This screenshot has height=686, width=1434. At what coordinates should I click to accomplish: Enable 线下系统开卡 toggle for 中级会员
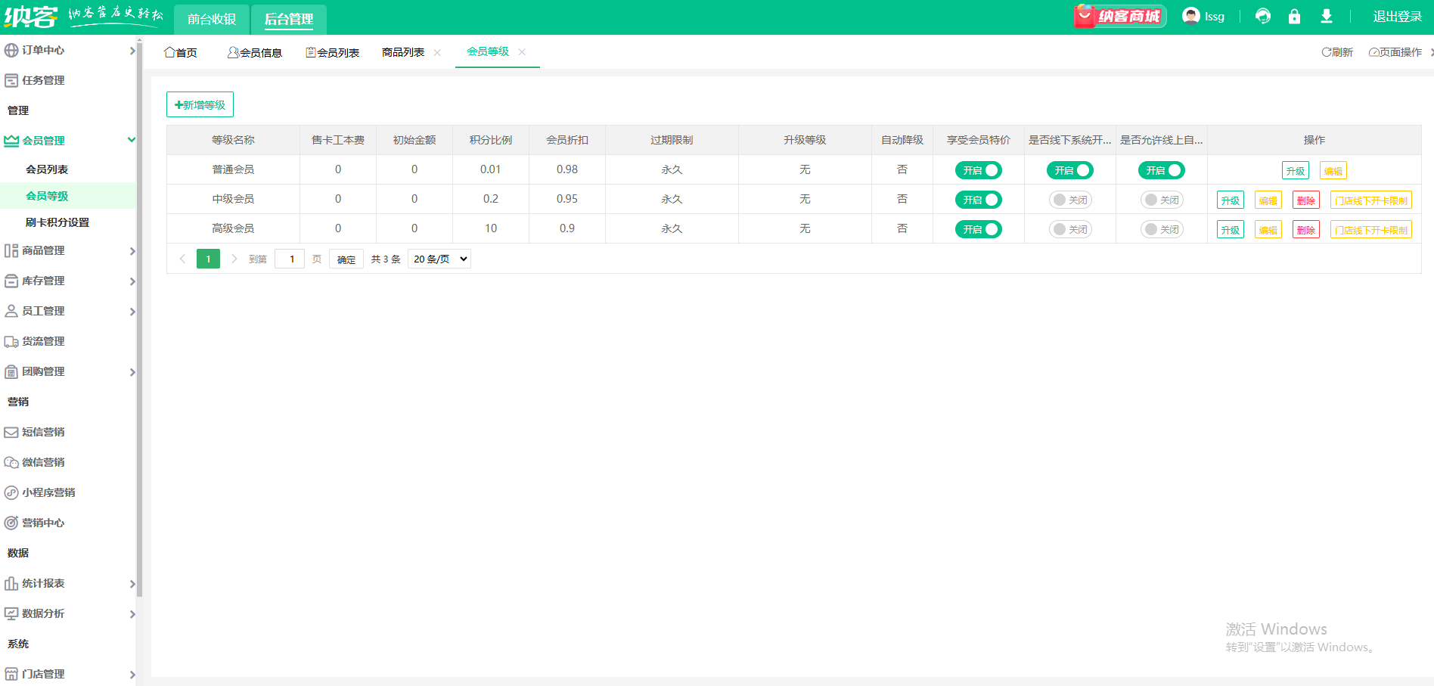(1069, 200)
